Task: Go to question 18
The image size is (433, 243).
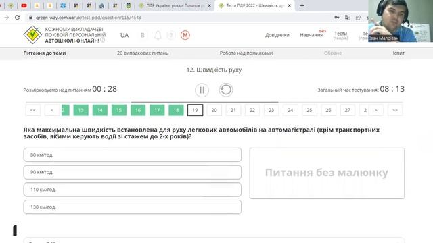Action: 176,110
